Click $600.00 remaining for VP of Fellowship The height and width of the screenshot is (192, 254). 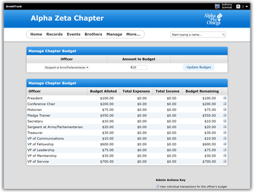[x=209, y=144]
